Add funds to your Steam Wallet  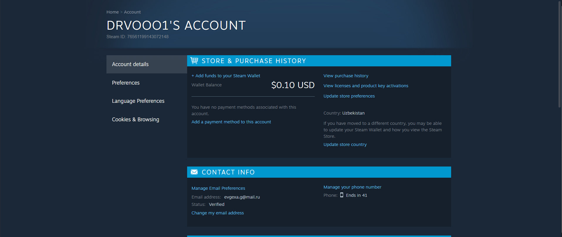(226, 76)
